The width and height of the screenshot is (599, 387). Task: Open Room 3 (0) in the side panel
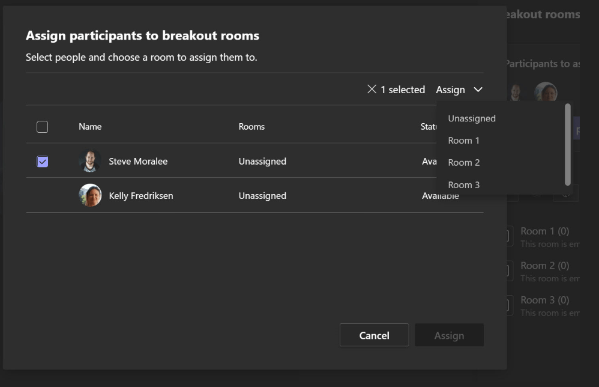(x=544, y=300)
